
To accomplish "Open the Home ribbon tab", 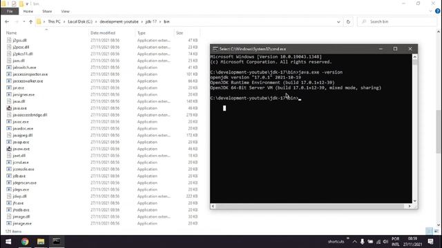I will click(x=28, y=11).
